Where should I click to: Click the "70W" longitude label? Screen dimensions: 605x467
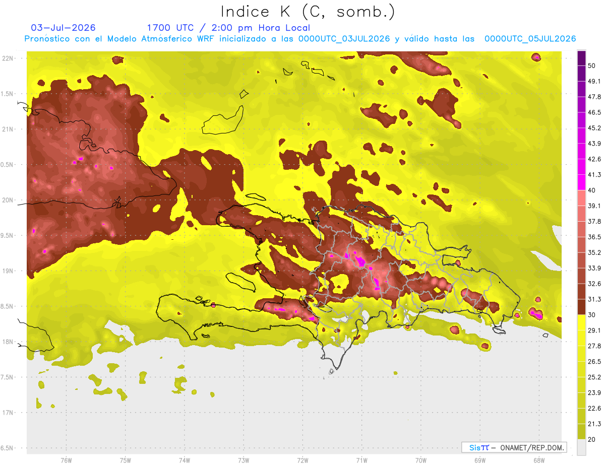click(x=420, y=460)
